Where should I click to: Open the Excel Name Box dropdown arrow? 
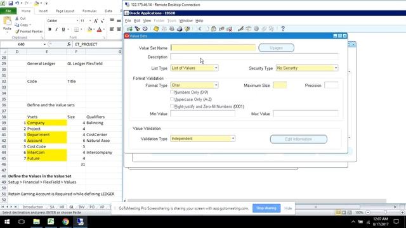pos(44,44)
